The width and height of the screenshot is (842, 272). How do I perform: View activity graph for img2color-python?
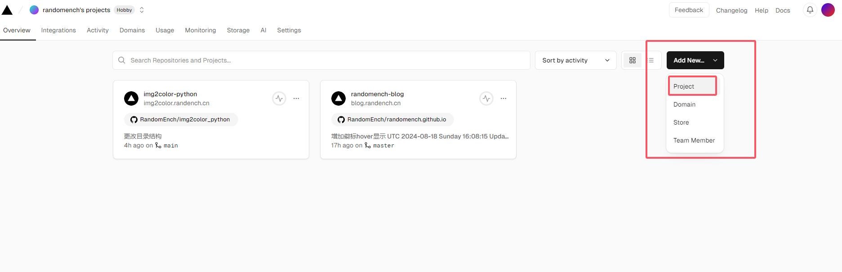point(279,98)
